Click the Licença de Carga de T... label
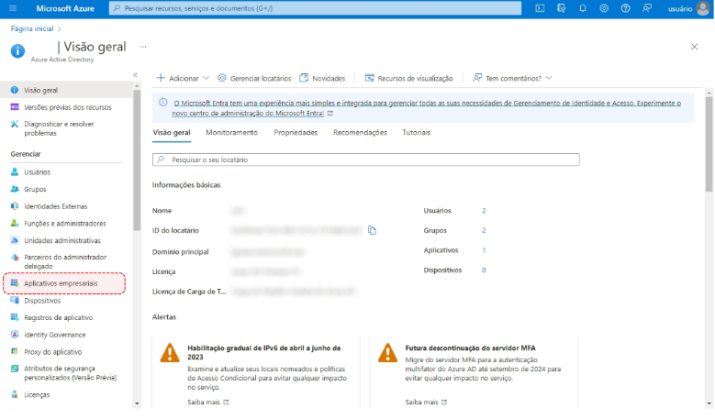715x419 pixels. coord(189,292)
